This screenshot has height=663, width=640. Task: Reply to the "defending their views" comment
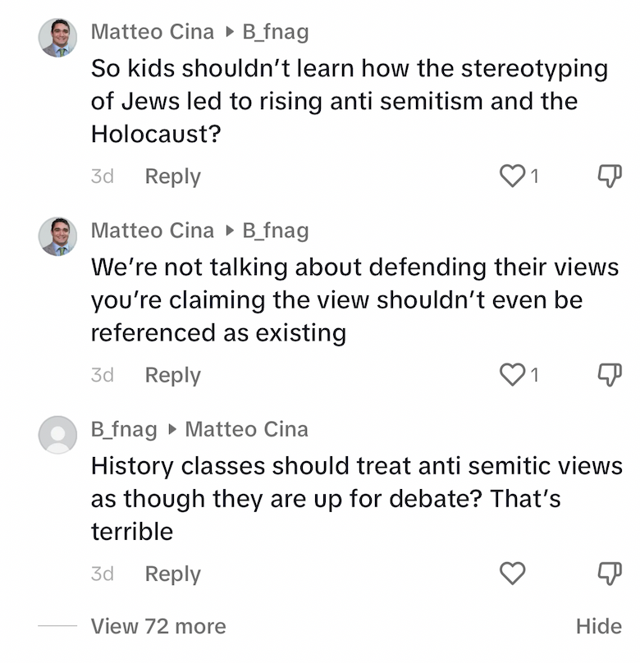(172, 375)
